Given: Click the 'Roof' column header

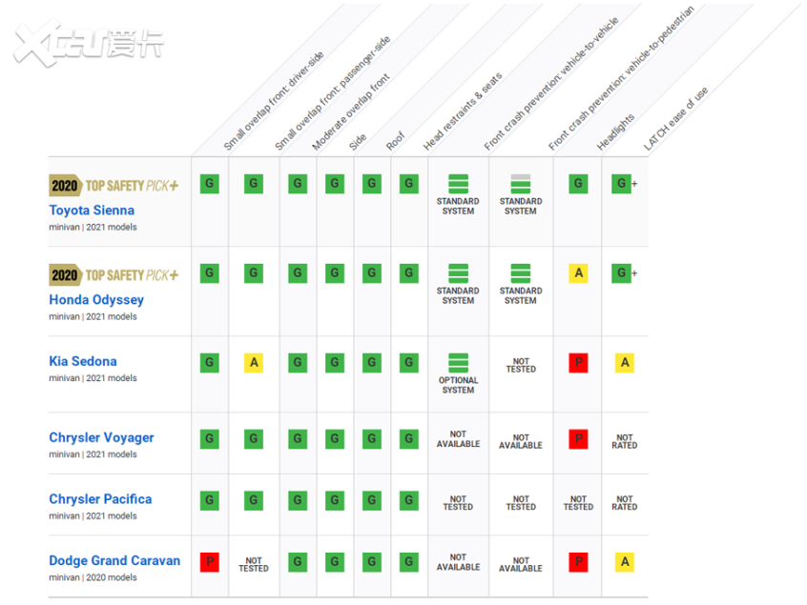Looking at the screenshot, I should (395, 141).
